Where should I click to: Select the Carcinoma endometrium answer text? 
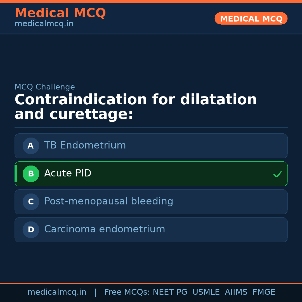105,229
